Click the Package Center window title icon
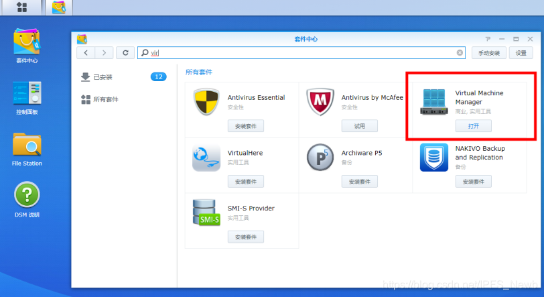 (x=82, y=39)
